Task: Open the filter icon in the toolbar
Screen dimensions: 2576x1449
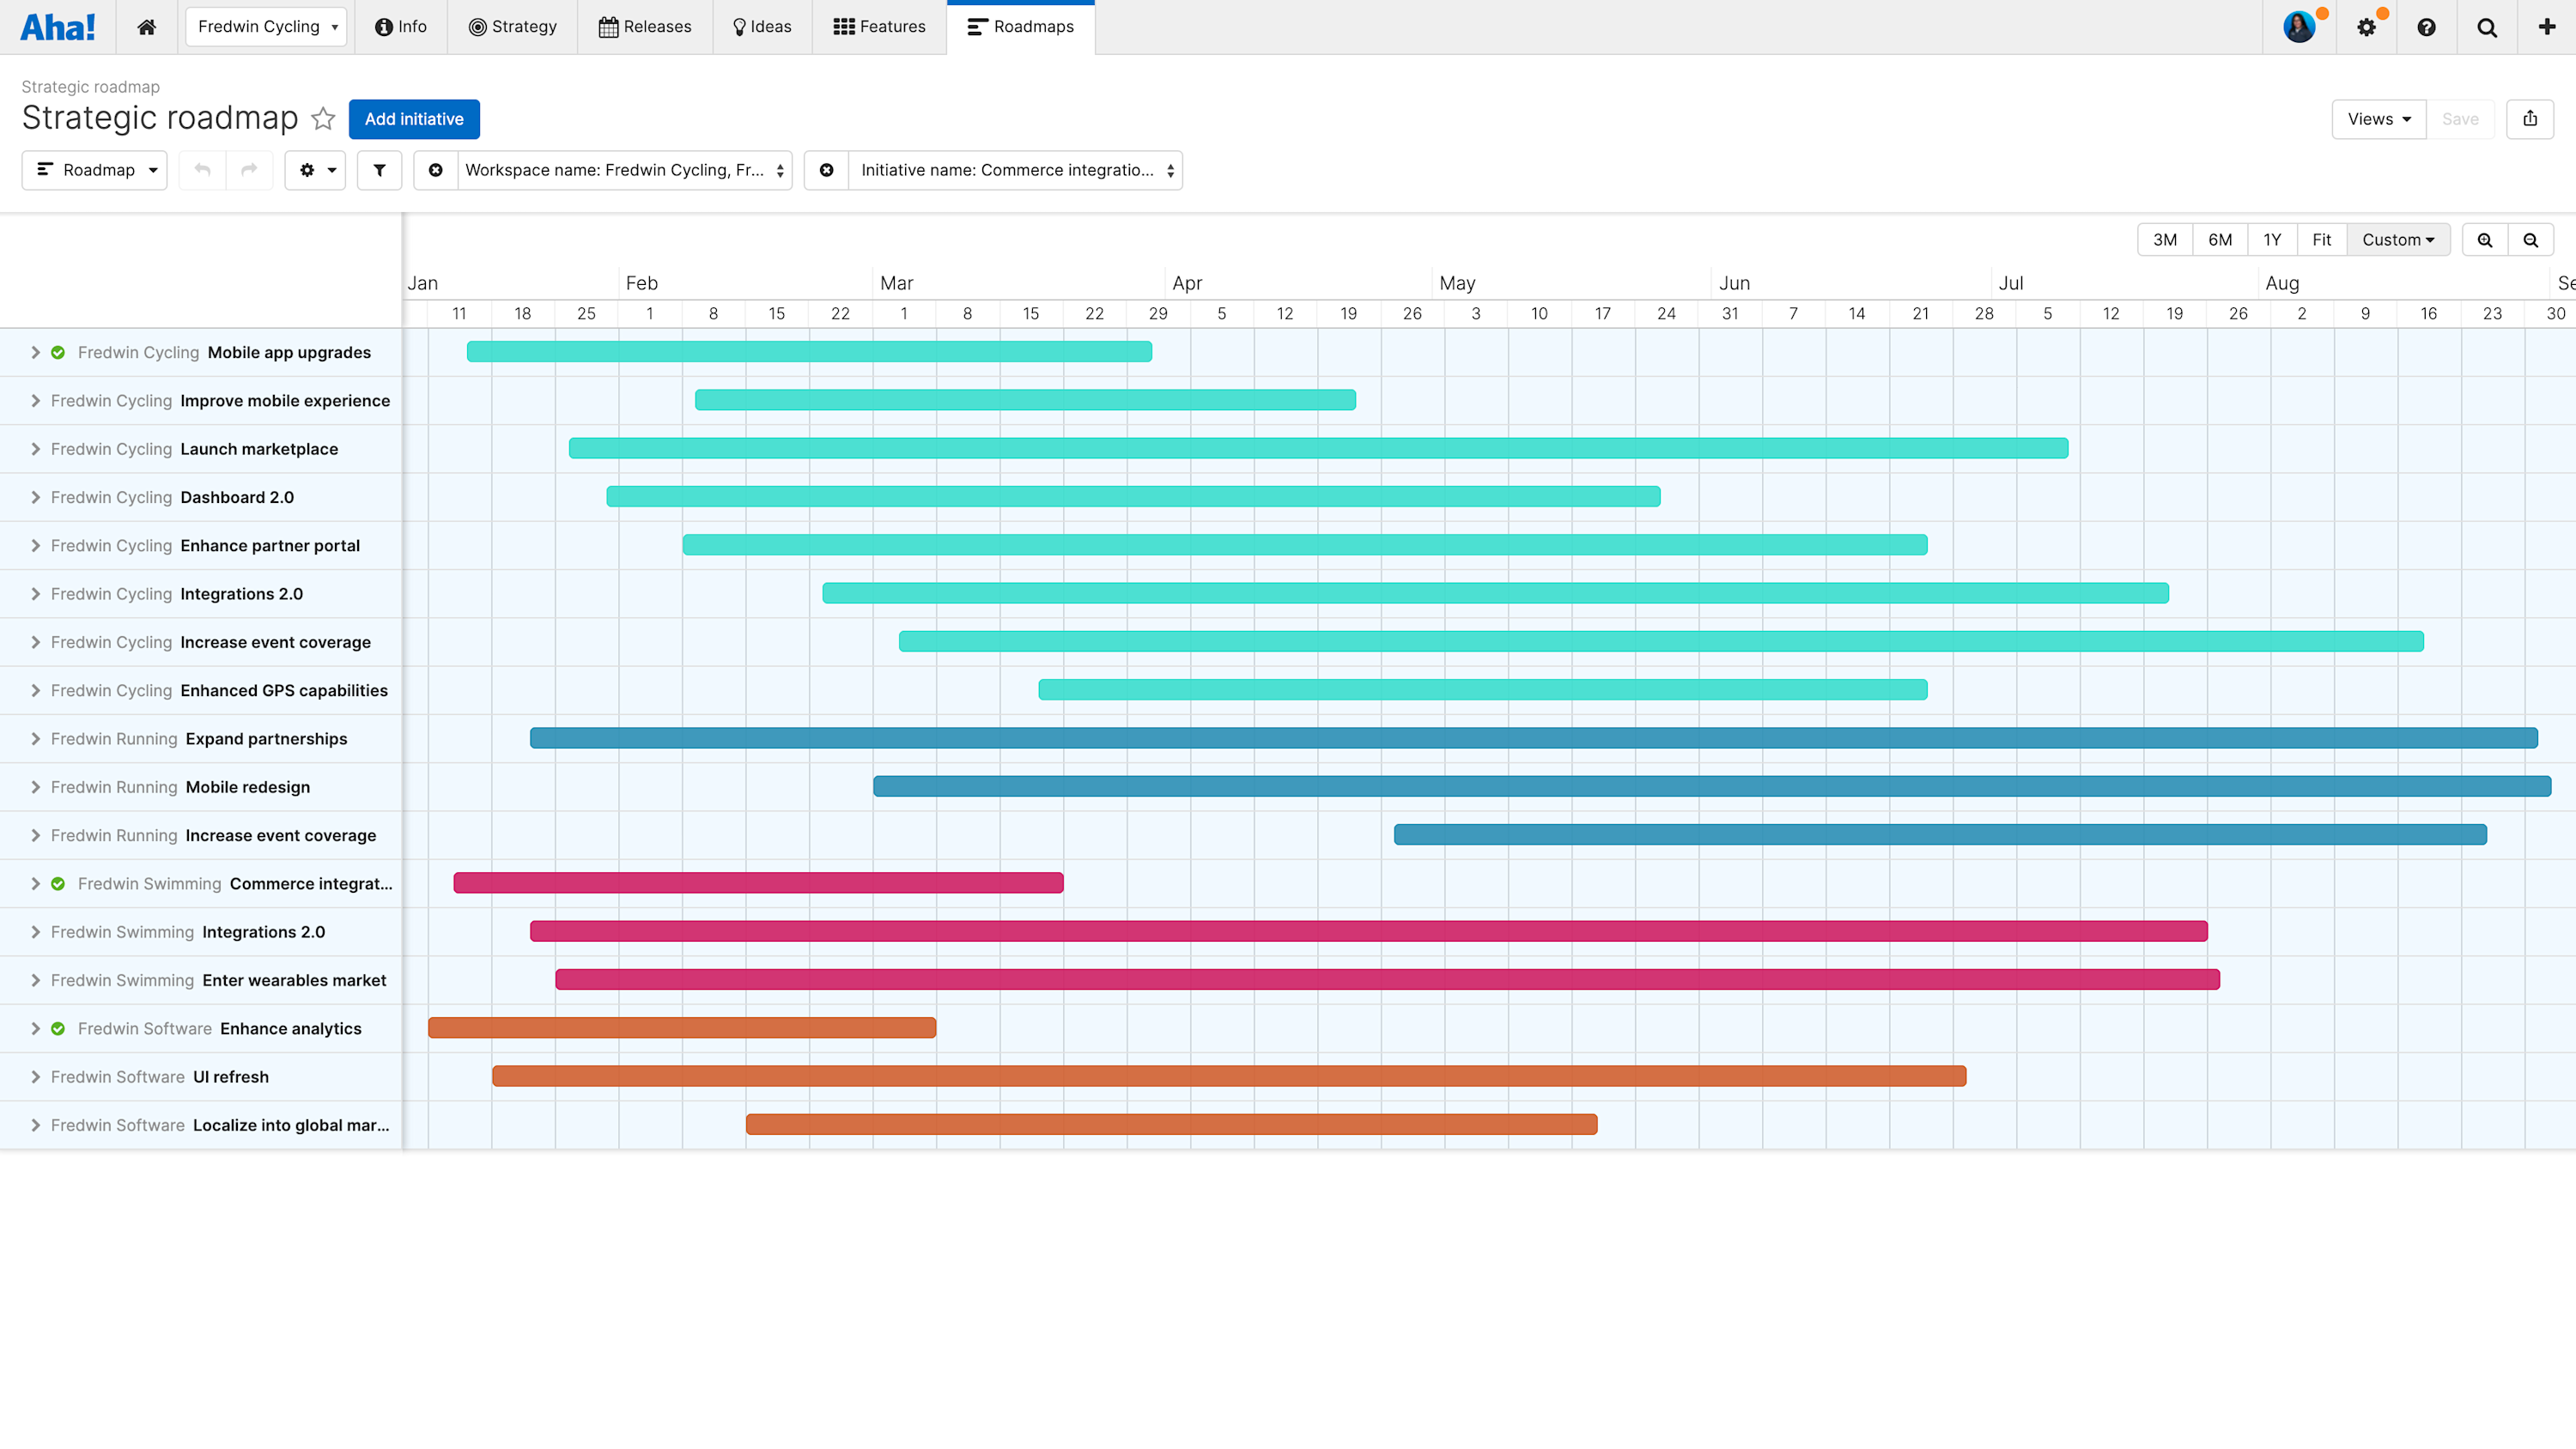Action: [379, 170]
